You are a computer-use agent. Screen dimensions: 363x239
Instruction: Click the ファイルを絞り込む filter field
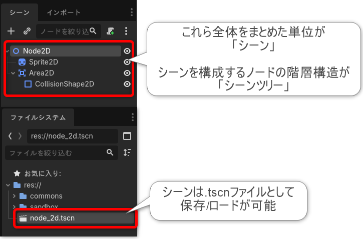[55, 152]
